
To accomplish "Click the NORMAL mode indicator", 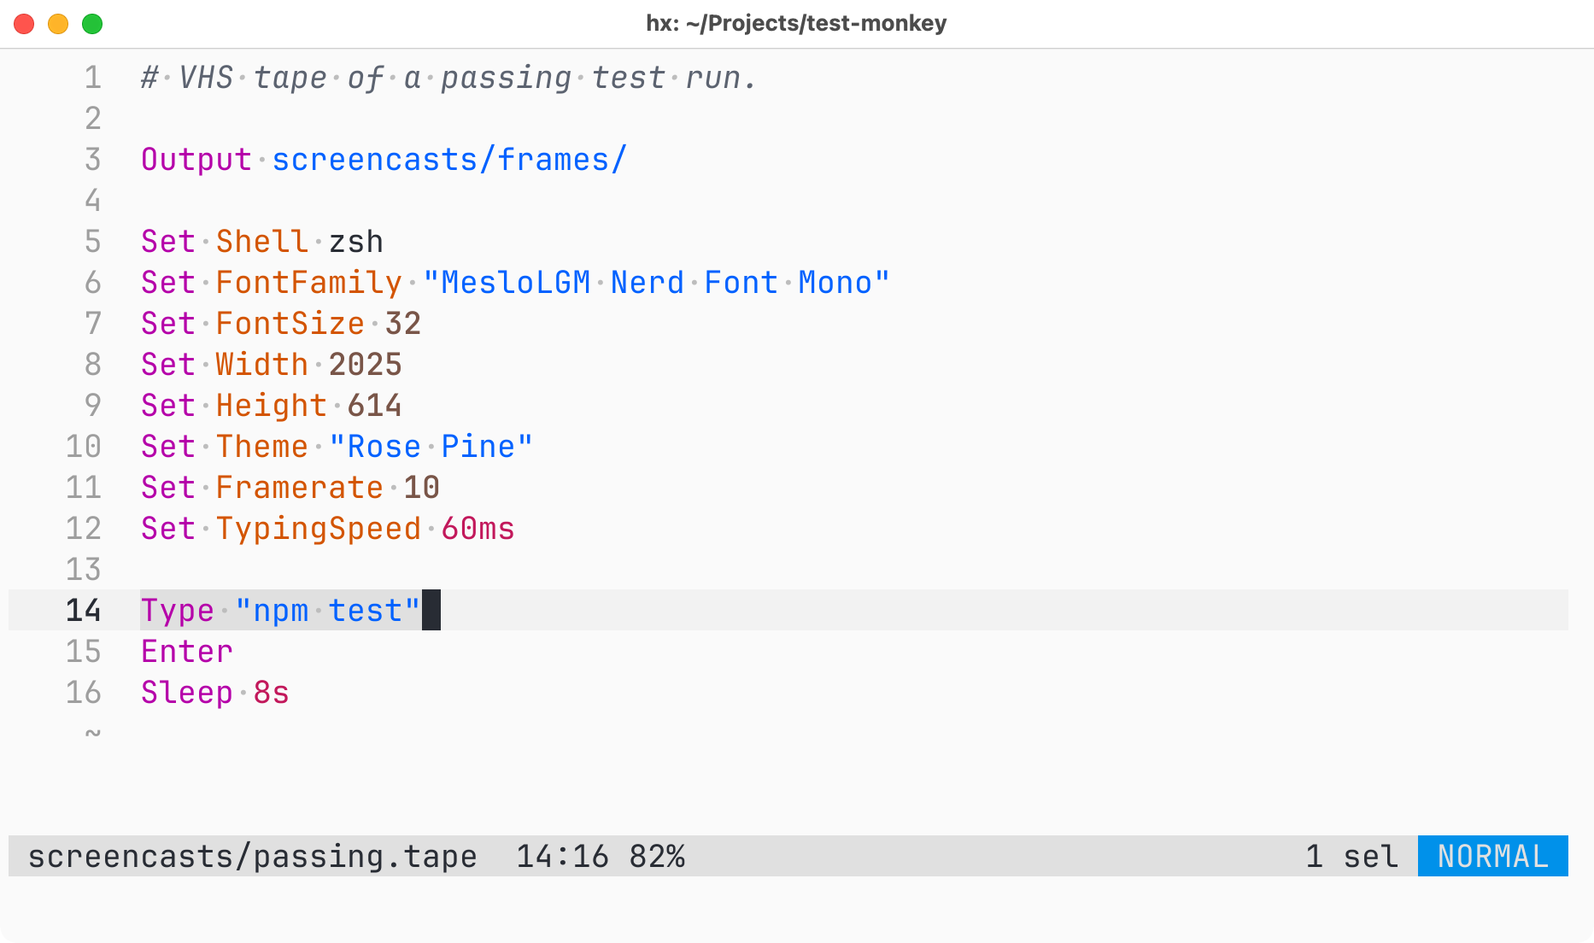I will tap(1492, 856).
